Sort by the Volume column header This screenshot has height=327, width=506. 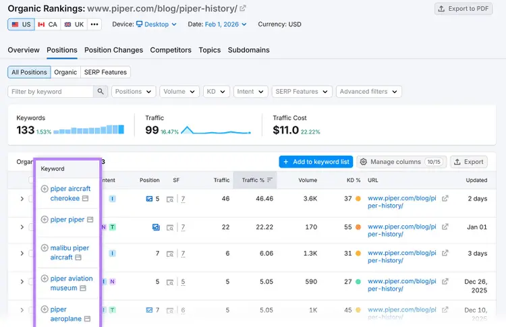tap(308, 180)
